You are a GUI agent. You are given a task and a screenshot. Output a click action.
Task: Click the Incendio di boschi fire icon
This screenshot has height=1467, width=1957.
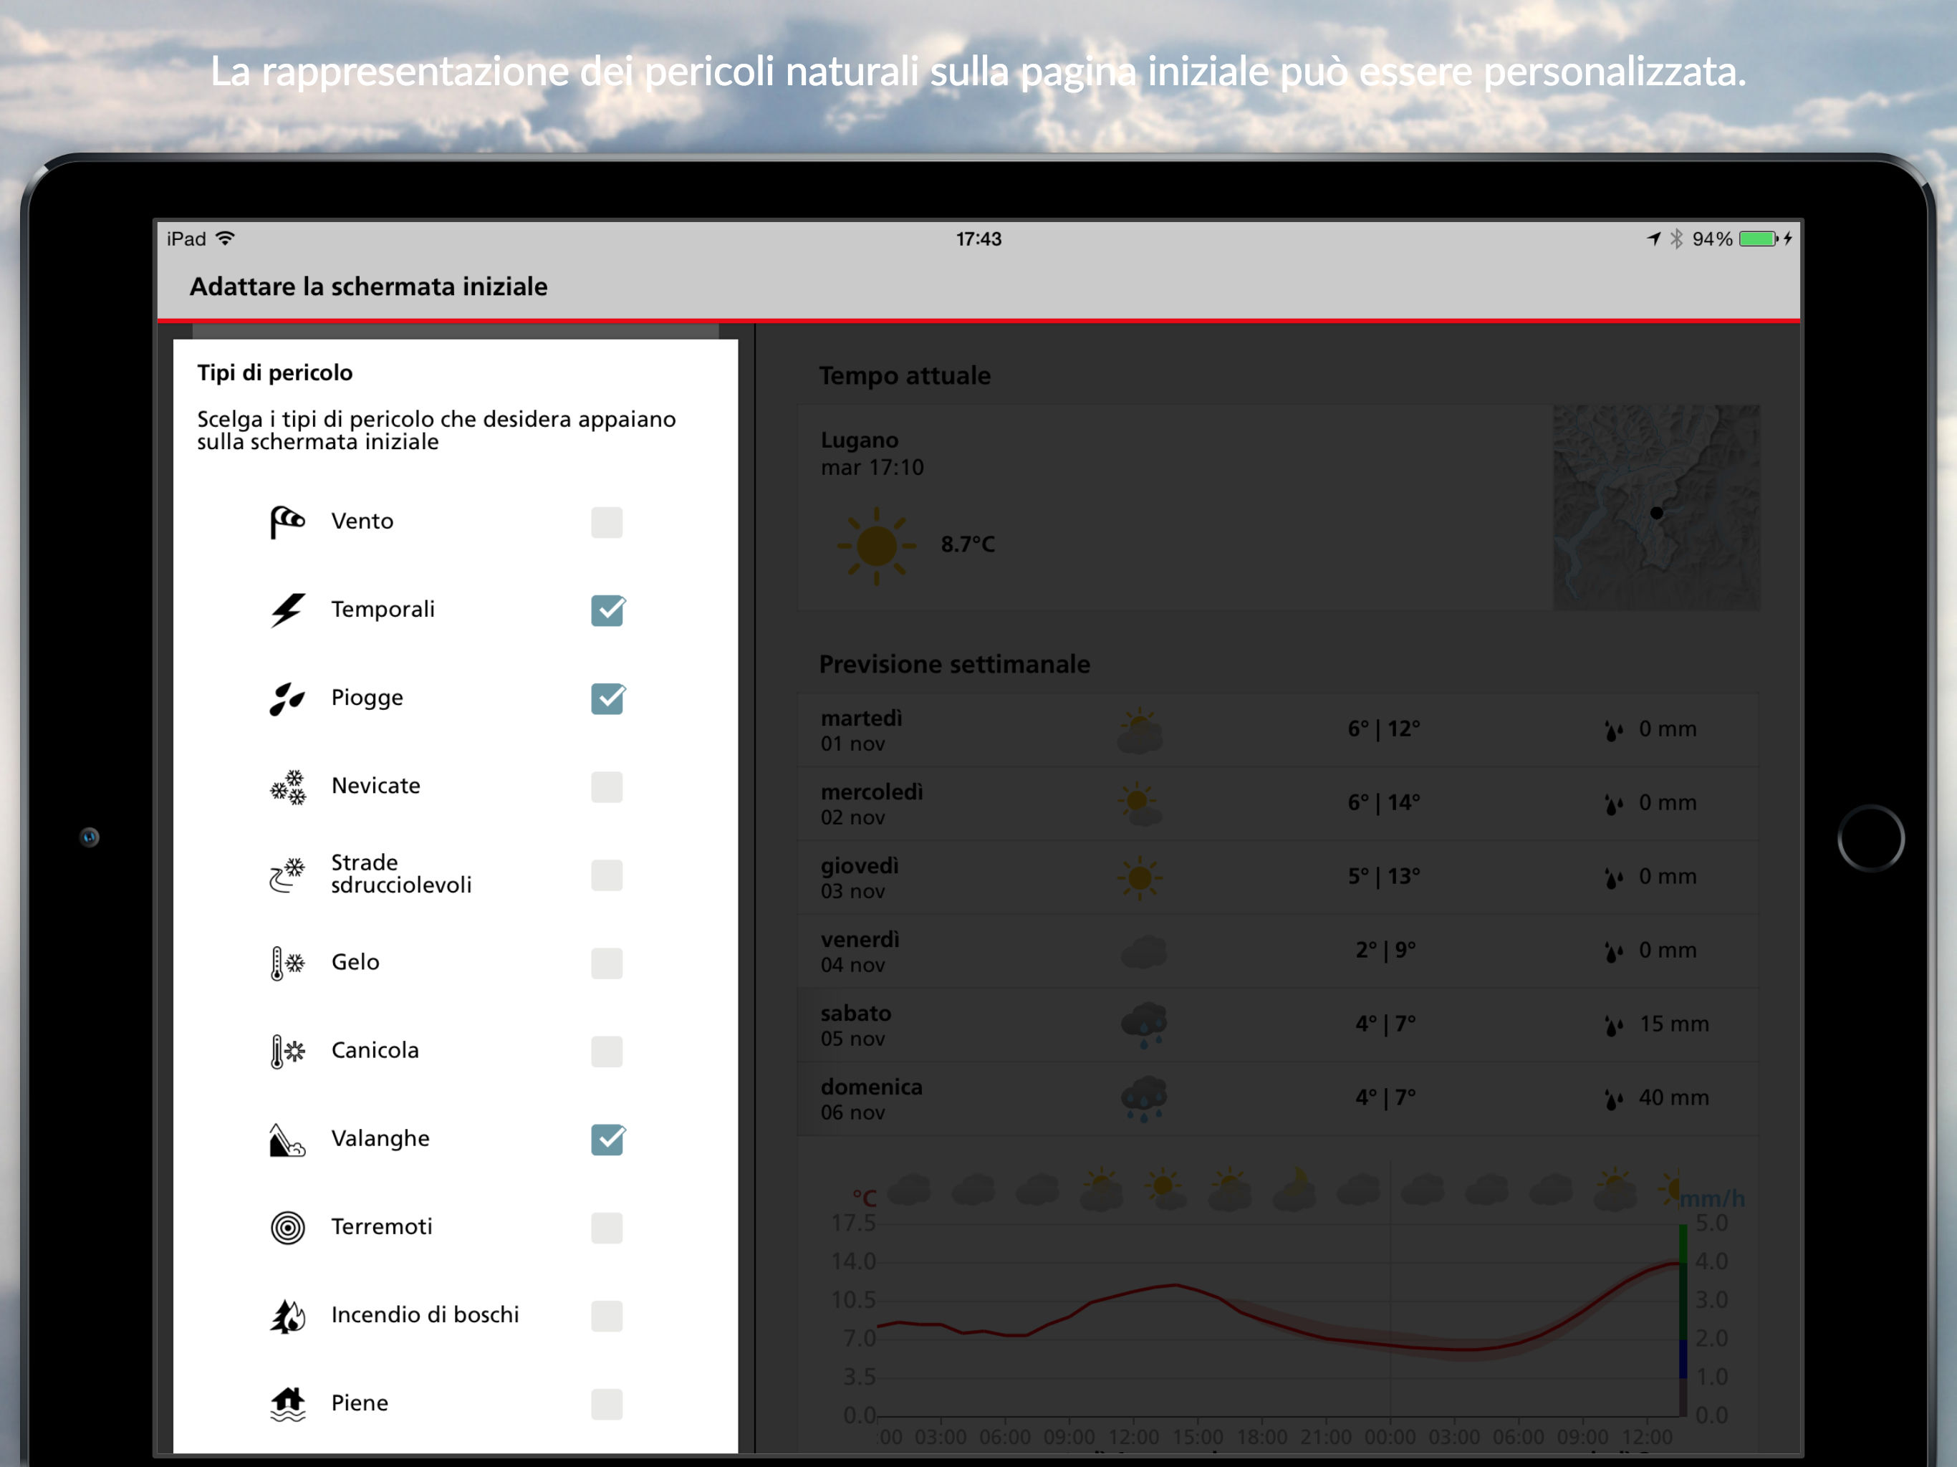[x=287, y=1316]
